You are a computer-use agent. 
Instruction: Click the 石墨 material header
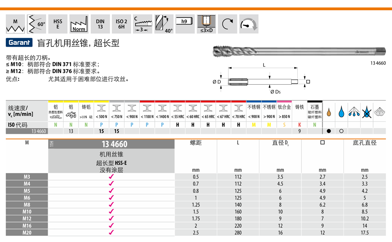pos(315,107)
